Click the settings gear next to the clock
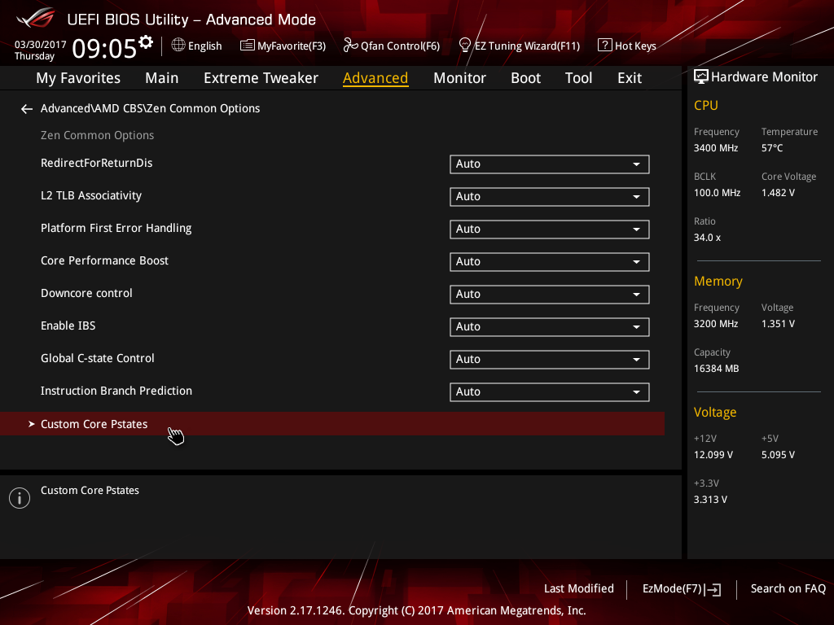The height and width of the screenshot is (625, 834). click(x=146, y=42)
